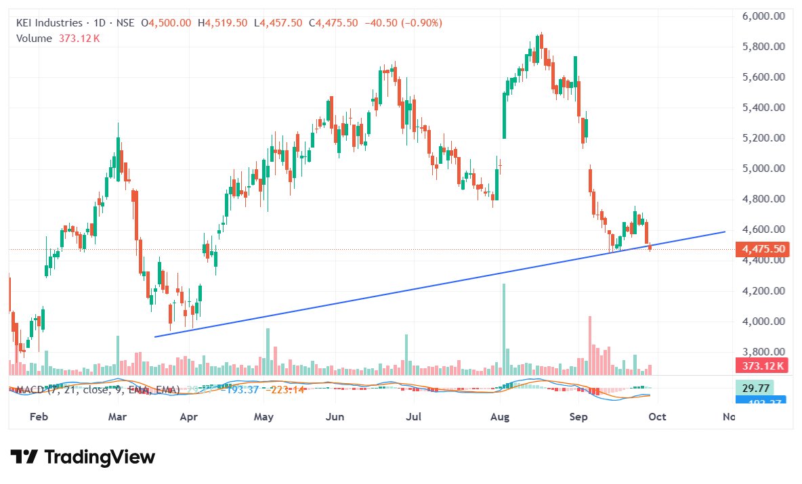Click the 4,000.00 price axis label
802x484 pixels.
tap(763, 322)
